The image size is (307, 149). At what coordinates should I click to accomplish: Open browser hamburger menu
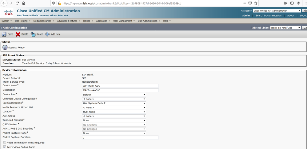click(x=306, y=3)
